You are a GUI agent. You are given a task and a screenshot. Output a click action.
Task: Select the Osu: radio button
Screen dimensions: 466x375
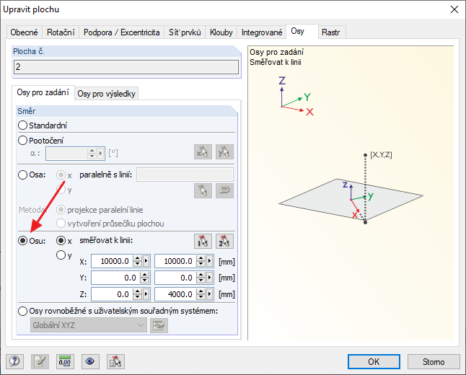point(22,241)
